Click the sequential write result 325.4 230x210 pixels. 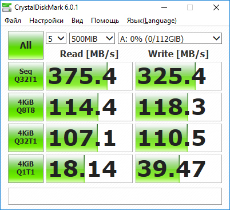[179, 76]
